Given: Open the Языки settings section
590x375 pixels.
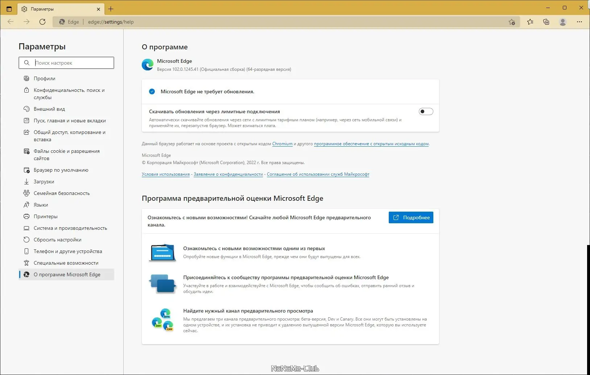Looking at the screenshot, I should [66, 205].
